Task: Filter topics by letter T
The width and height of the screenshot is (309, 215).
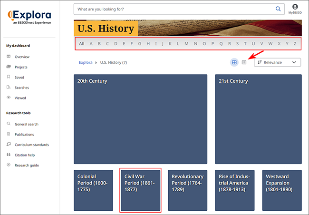Action: 245,44
